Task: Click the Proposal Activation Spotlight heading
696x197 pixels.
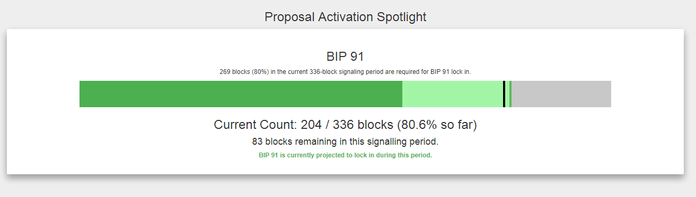Action: (x=346, y=17)
